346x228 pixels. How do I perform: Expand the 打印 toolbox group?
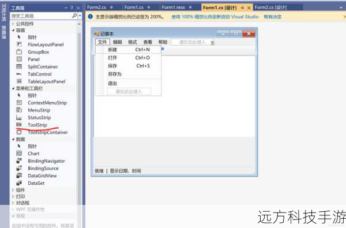[13, 196]
